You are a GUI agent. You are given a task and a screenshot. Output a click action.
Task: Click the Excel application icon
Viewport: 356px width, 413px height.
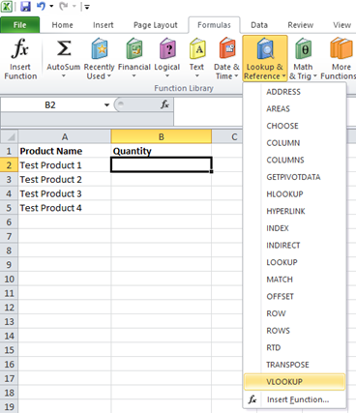click(7, 6)
